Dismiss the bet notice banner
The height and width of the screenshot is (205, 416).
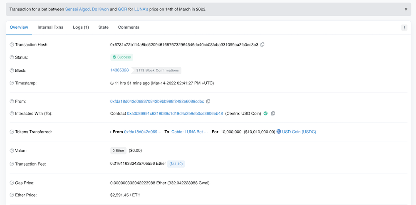(x=406, y=9)
